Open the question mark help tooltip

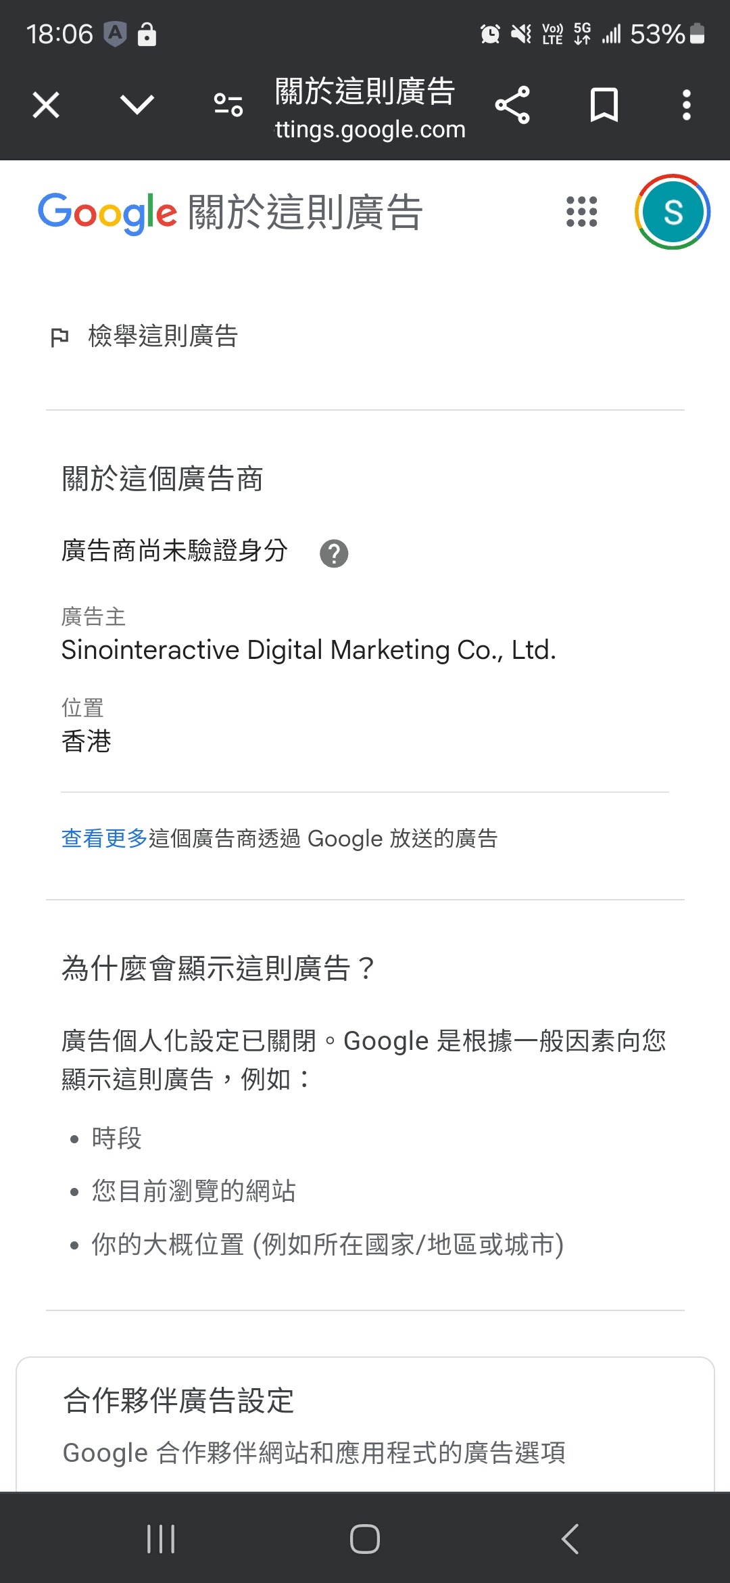(334, 553)
